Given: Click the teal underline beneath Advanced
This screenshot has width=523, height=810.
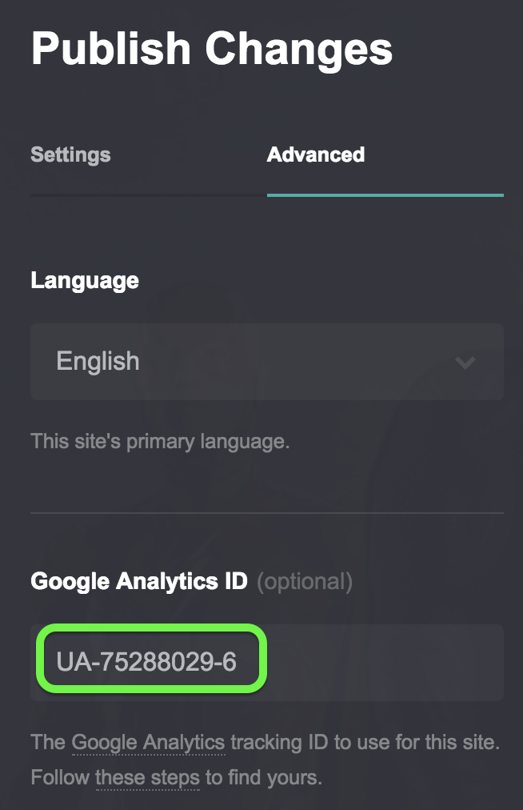Looking at the screenshot, I should pyautogui.click(x=385, y=194).
